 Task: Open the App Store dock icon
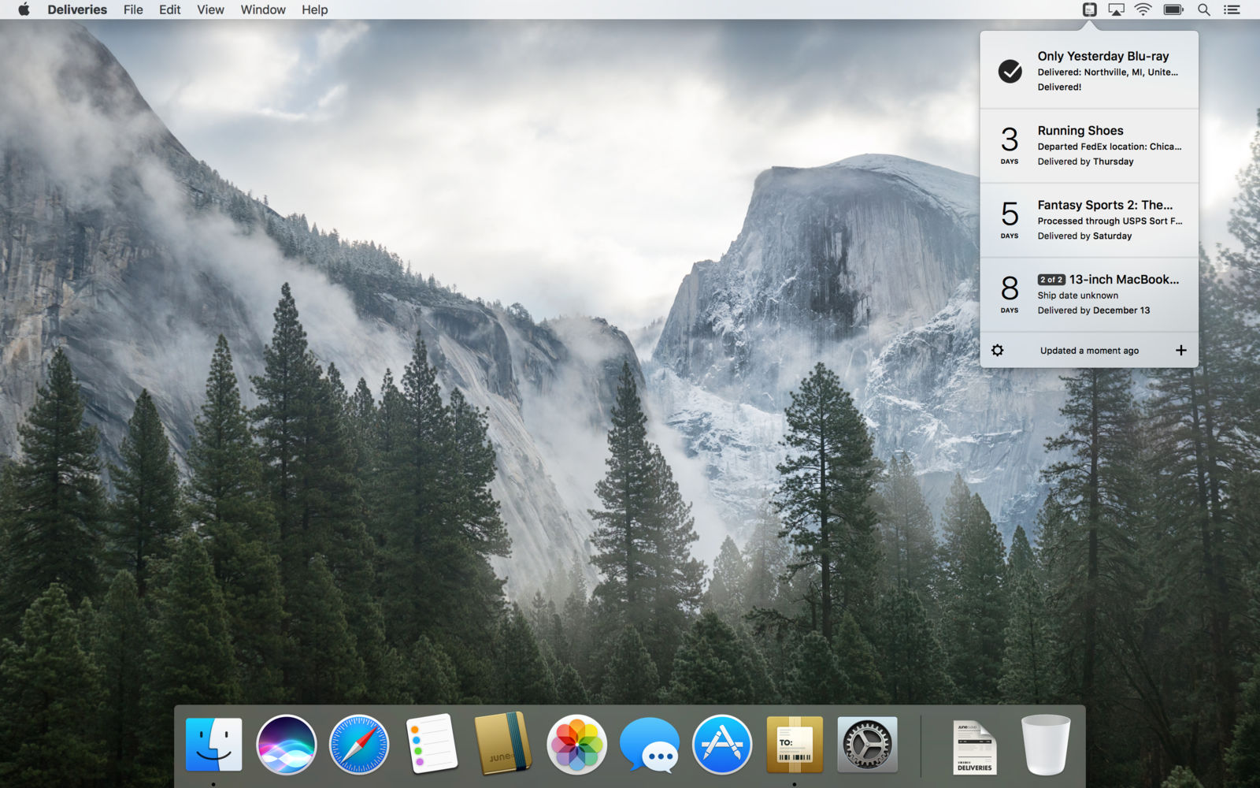pyautogui.click(x=722, y=744)
